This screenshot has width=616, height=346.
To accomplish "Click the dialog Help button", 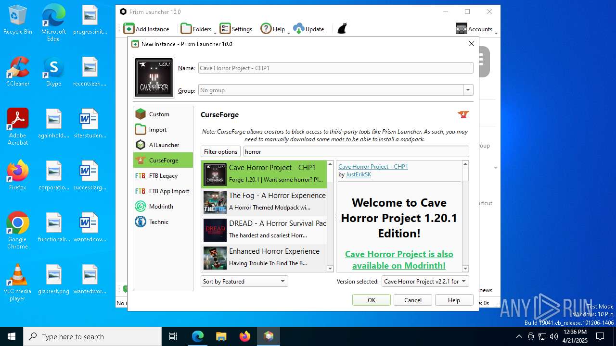I will click(x=454, y=300).
